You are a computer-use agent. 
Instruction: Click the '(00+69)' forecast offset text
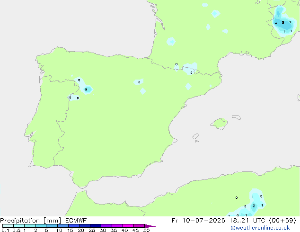(283, 221)
